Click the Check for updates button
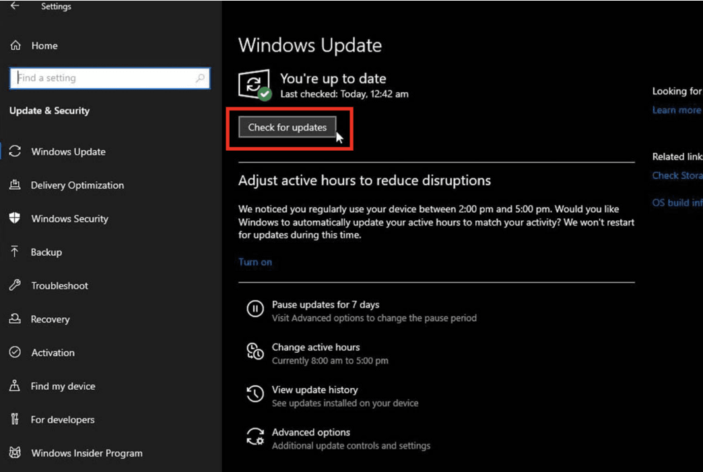 click(x=288, y=127)
